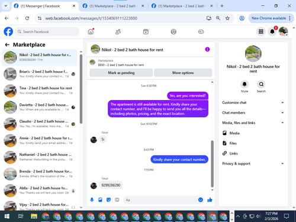Open the Home feed icon in top navigation

(x=91, y=31)
